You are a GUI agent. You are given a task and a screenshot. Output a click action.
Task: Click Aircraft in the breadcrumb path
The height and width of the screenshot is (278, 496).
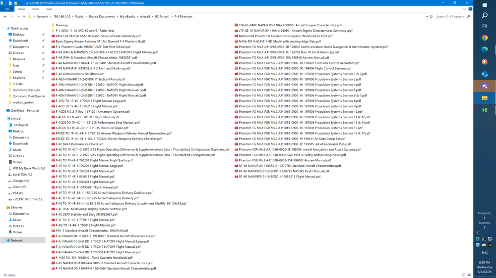[145, 17]
